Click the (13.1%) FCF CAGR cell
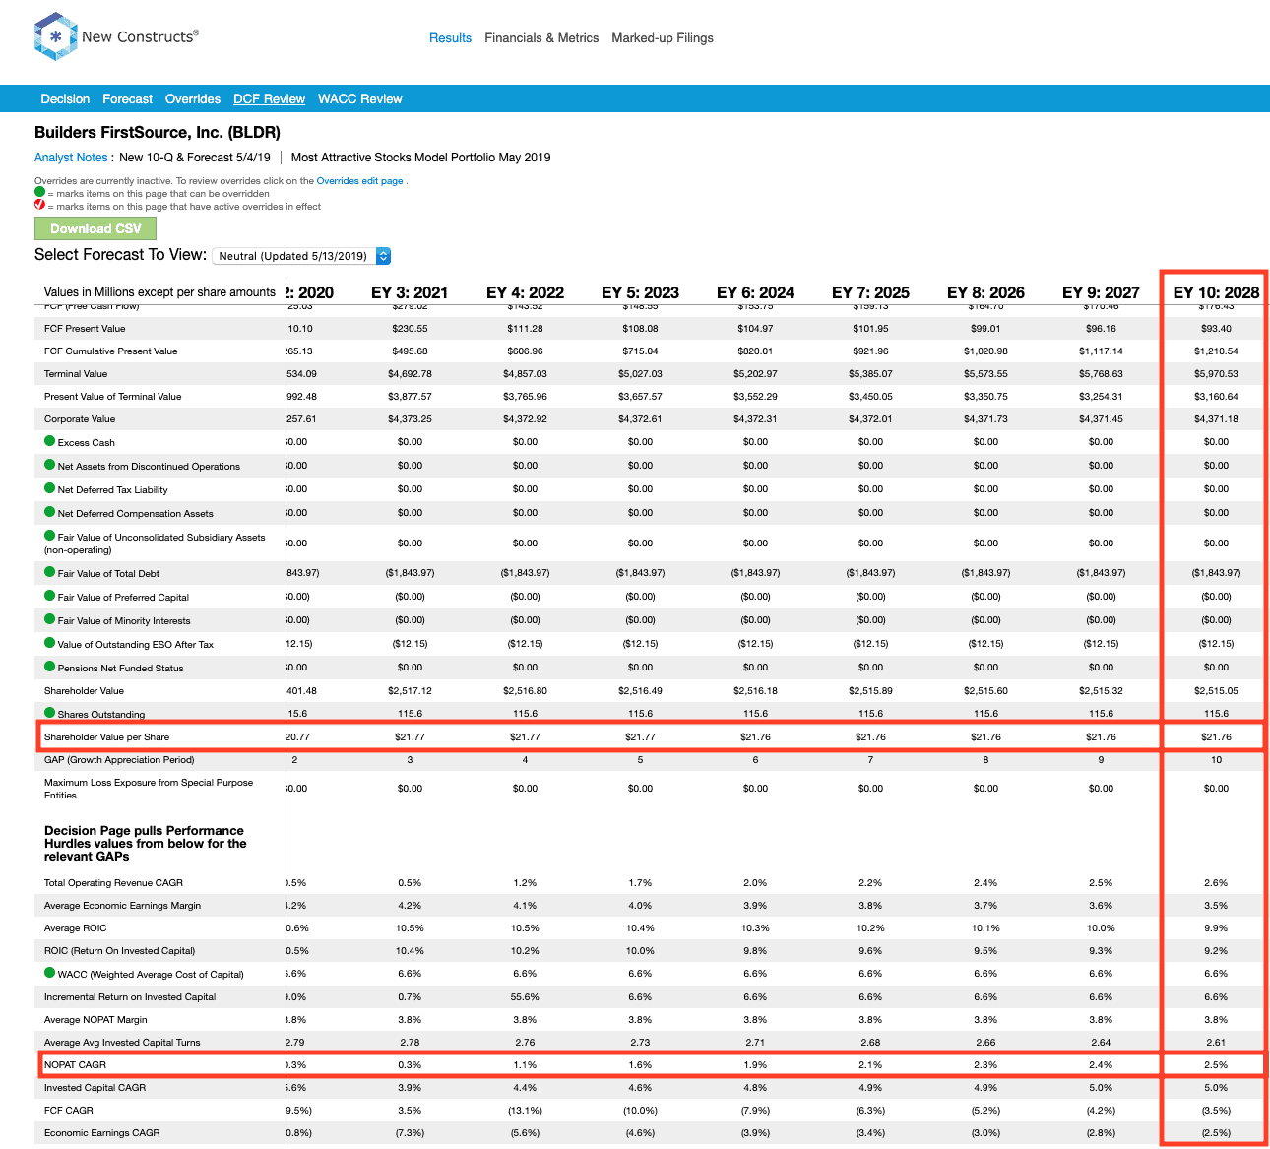The height and width of the screenshot is (1149, 1270). click(525, 1111)
